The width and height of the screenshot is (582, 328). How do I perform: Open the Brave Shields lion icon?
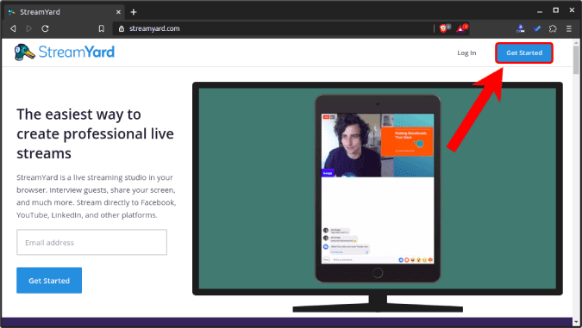pos(444,28)
